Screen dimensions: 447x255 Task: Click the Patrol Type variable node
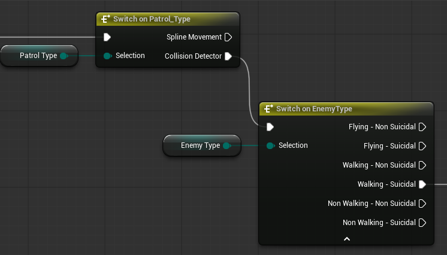click(35, 56)
